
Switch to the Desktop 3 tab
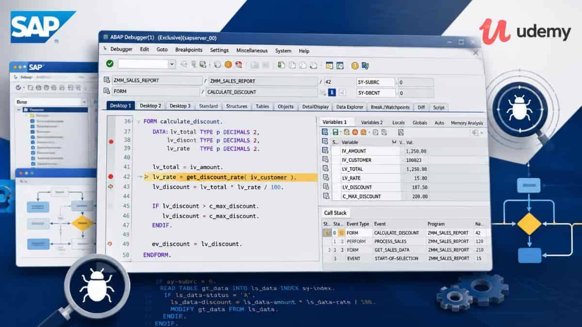(x=180, y=106)
